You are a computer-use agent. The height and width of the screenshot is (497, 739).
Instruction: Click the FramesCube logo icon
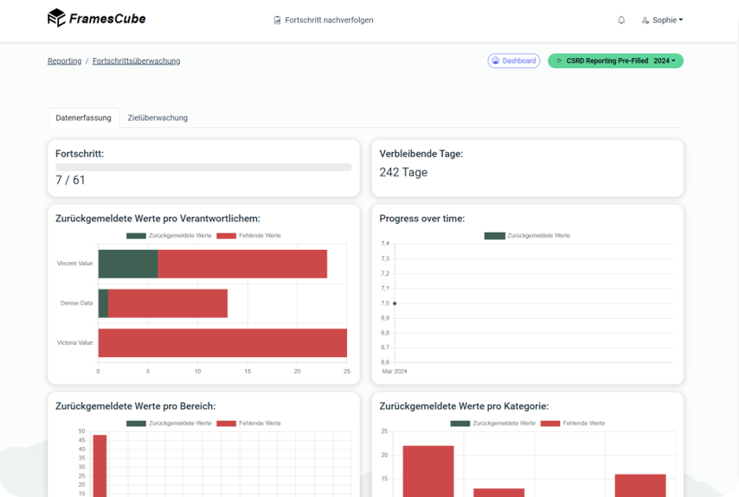[x=56, y=18]
